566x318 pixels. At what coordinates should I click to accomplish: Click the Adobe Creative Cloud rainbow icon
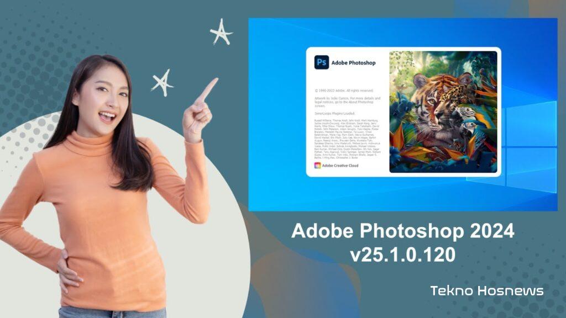point(317,166)
